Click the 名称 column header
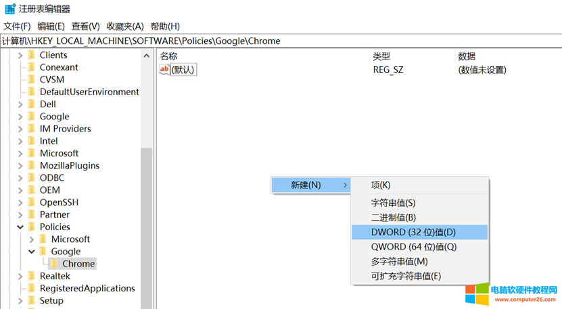This screenshot has height=309, width=562. pos(168,56)
